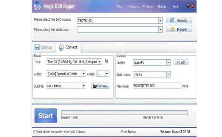The image size is (222, 137).
Task: Click the .mp4 extension text
Action: [x=185, y=86]
